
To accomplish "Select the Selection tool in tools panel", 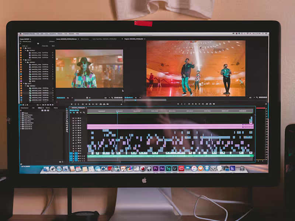I will (x=67, y=109).
